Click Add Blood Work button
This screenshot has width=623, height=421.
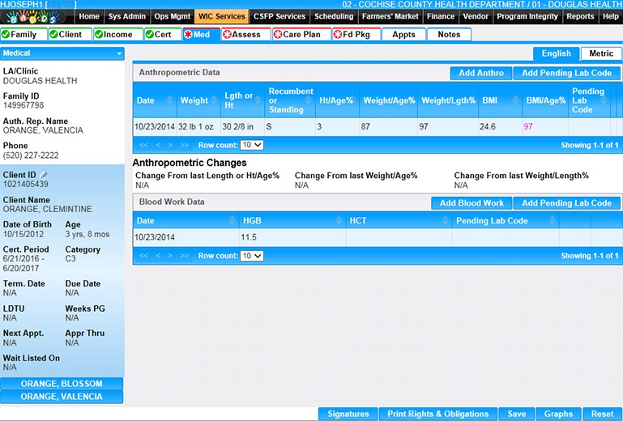point(471,203)
